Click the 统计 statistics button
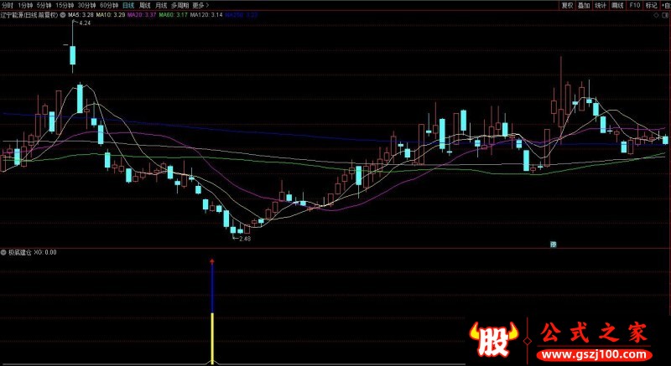Viewport: 671px width, 366px height. pos(601,5)
